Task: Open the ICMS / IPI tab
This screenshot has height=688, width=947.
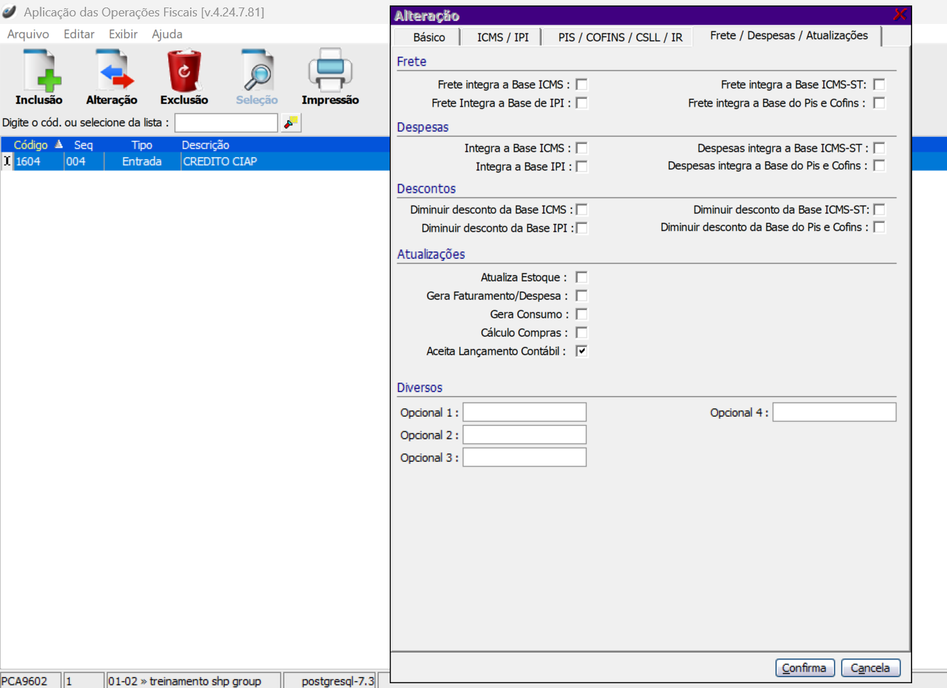Action: [x=503, y=37]
